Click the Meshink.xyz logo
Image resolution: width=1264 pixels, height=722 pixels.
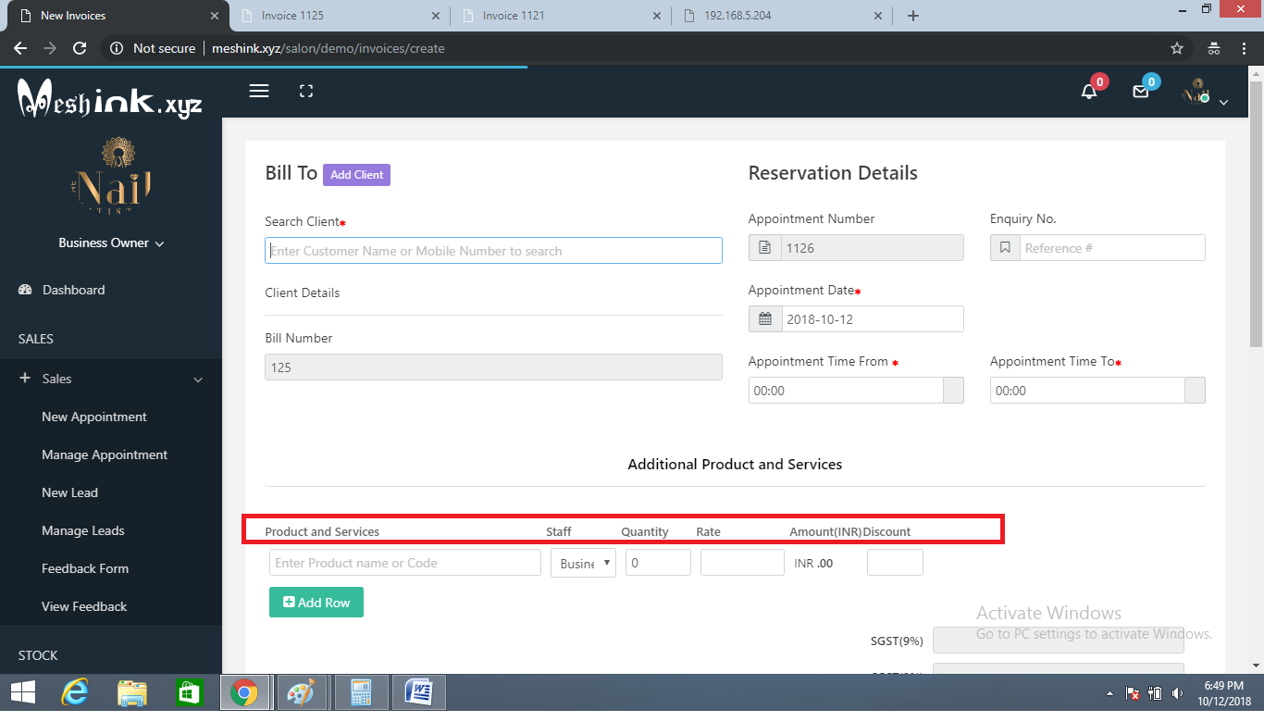click(x=110, y=98)
